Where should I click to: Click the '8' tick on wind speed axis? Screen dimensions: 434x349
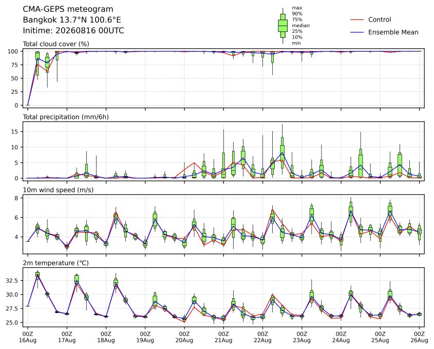click(x=16, y=198)
